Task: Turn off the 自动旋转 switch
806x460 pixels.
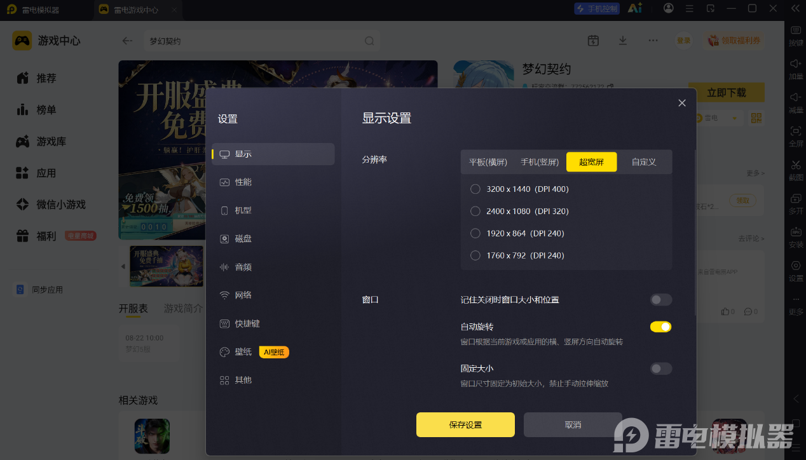Action: pyautogui.click(x=660, y=327)
